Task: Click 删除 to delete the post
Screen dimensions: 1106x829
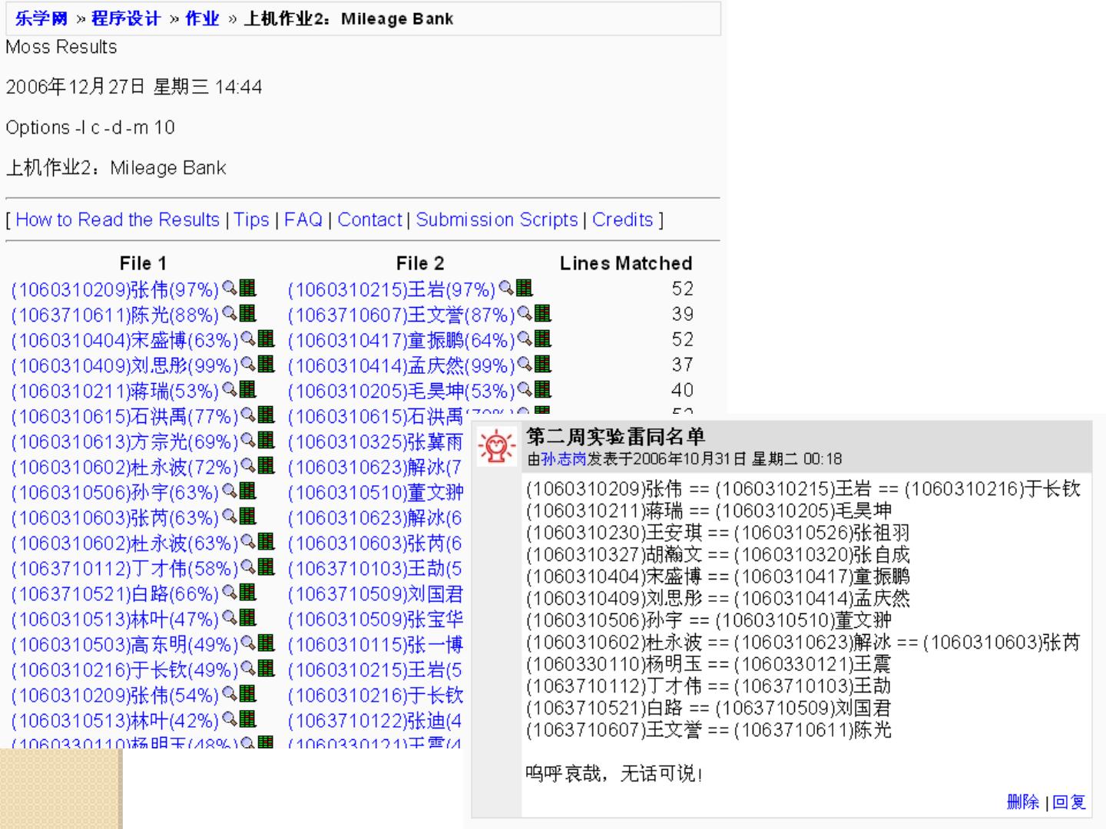Action: pyautogui.click(x=1022, y=802)
